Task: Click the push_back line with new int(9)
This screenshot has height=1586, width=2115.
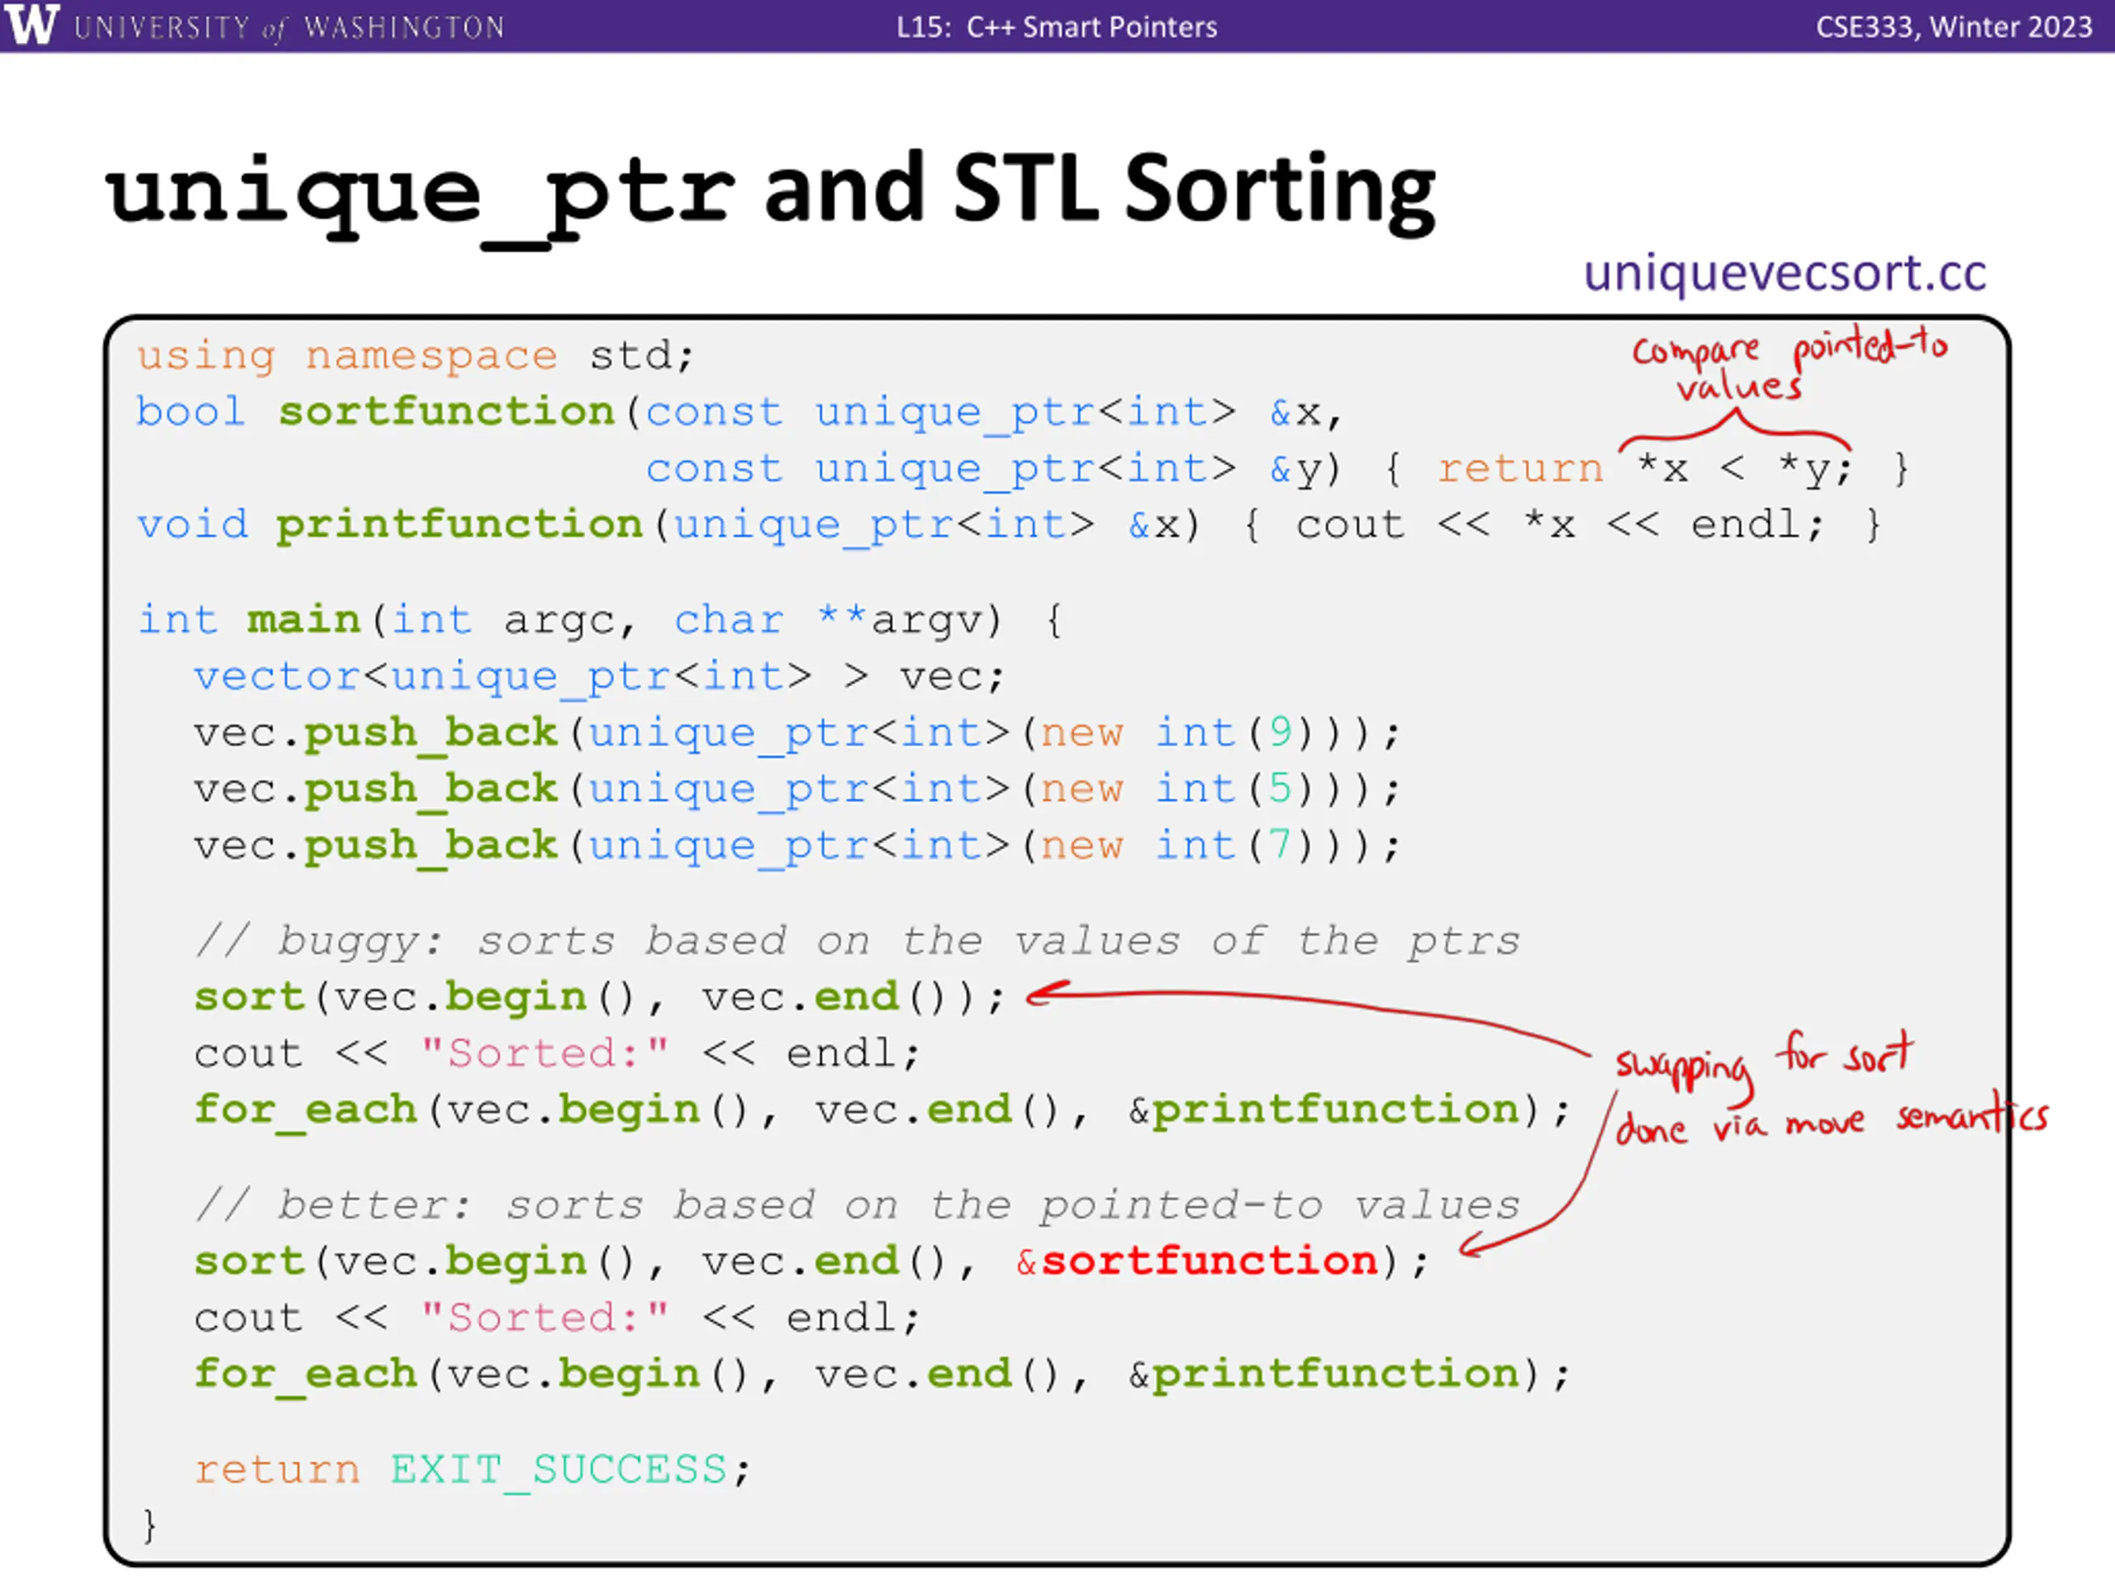Action: pyautogui.click(x=796, y=734)
